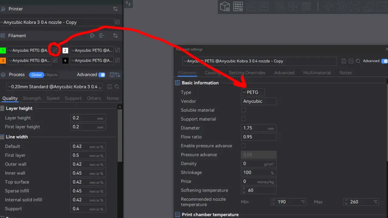Search within Filament settings dialog
Viewport: 388px width, 218px height.
[x=358, y=61]
